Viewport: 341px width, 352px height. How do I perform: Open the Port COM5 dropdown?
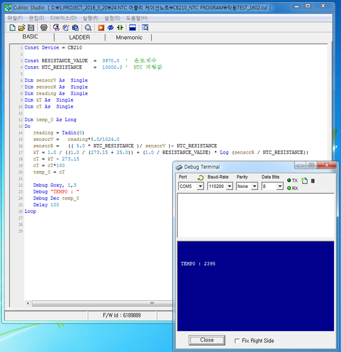click(x=200, y=186)
